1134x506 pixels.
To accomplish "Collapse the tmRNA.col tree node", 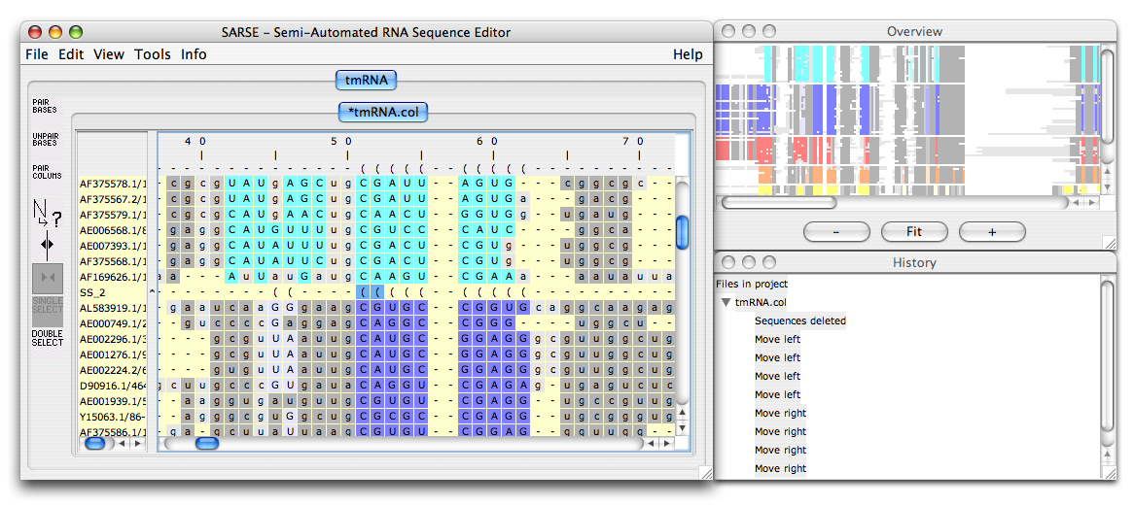I will pyautogui.click(x=726, y=302).
